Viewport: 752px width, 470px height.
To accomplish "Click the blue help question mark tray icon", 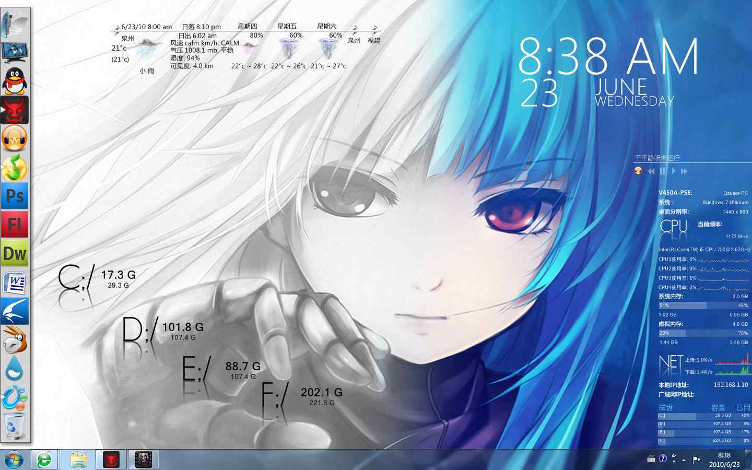I will (663, 459).
